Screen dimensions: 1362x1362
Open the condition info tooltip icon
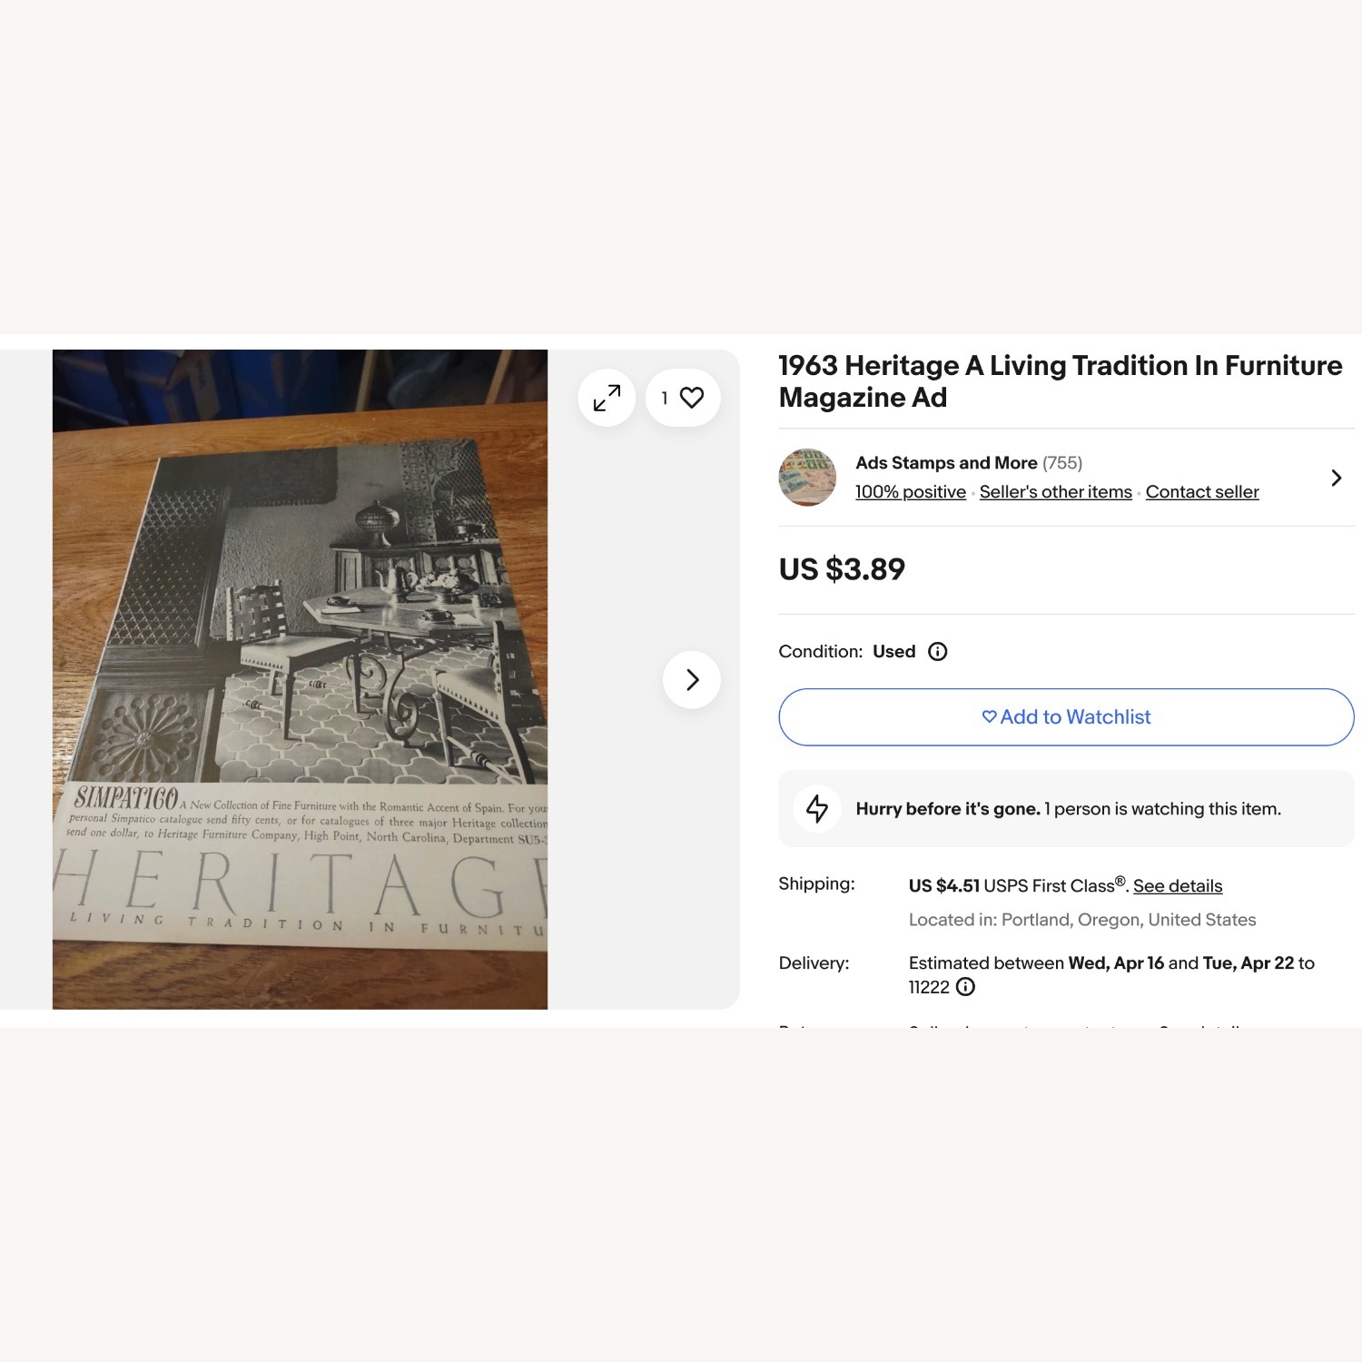point(938,651)
